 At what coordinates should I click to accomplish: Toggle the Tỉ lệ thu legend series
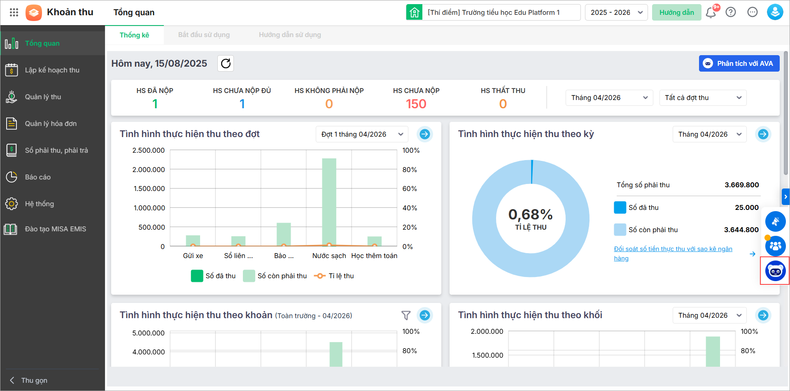(x=334, y=276)
